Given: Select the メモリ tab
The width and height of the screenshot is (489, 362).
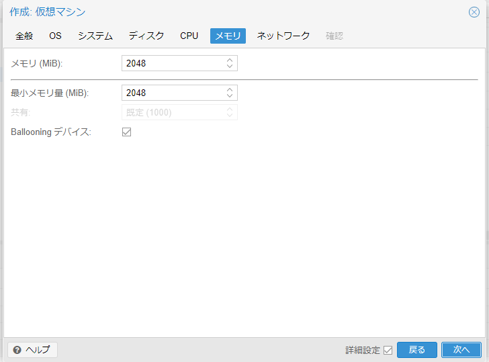Looking at the screenshot, I should click(228, 36).
